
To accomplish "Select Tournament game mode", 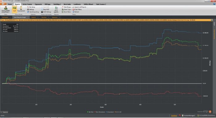I will [21, 9].
